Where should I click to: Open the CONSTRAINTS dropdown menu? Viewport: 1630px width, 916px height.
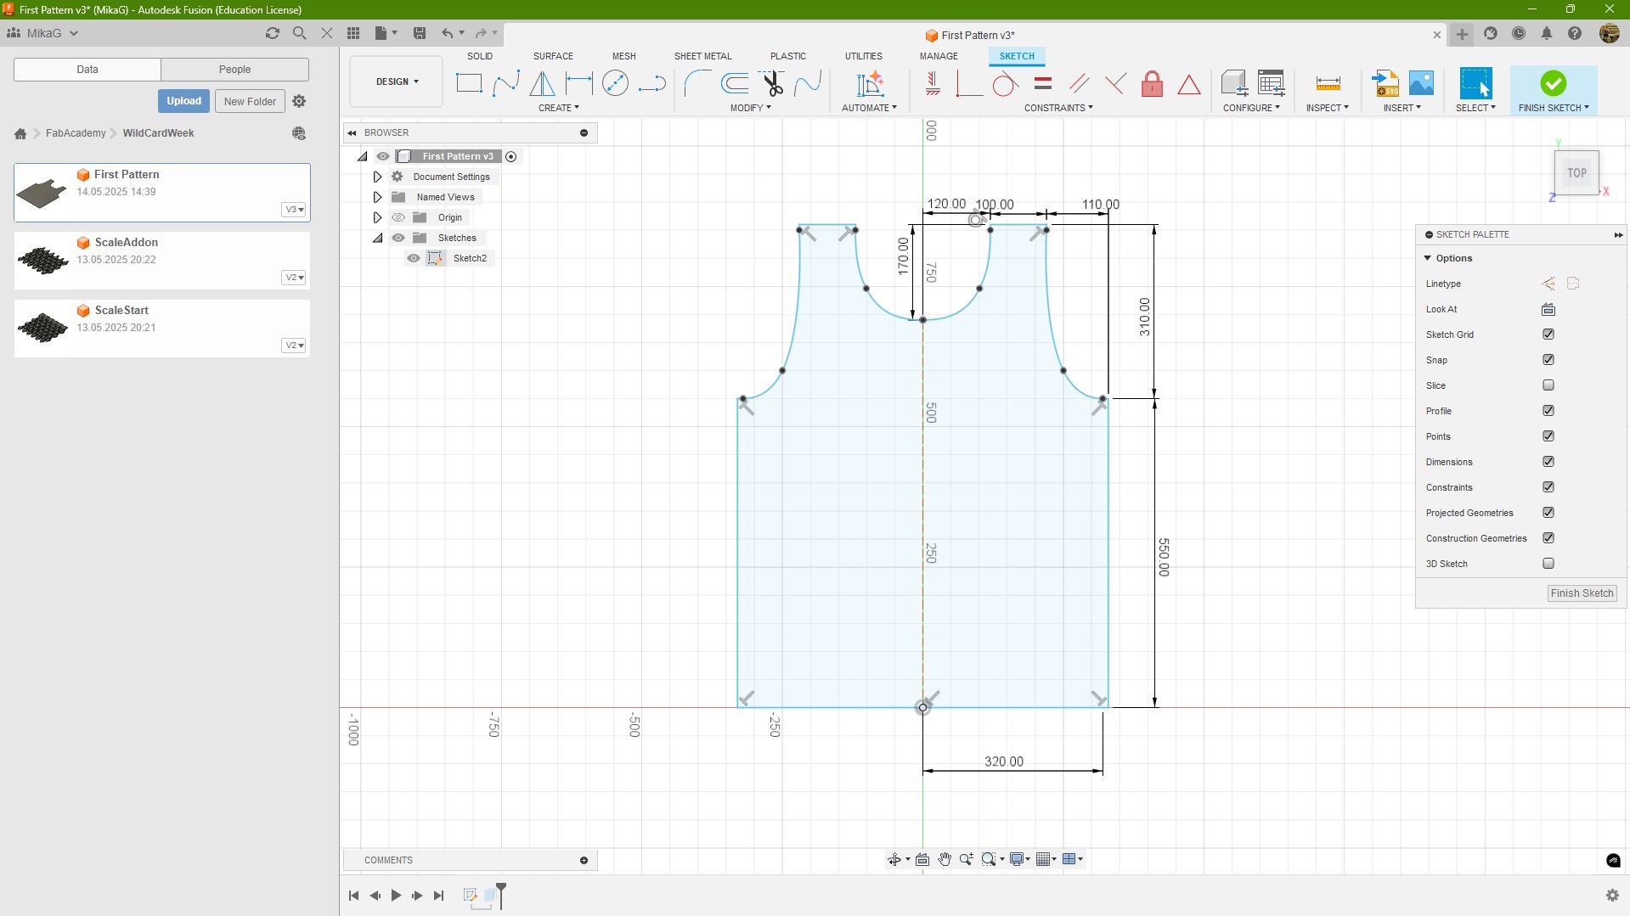[x=1058, y=108]
